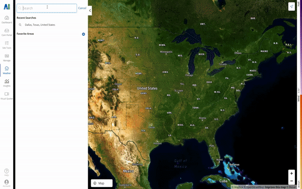
Task: Click the Toronto city label on the map
Action: point(223,64)
